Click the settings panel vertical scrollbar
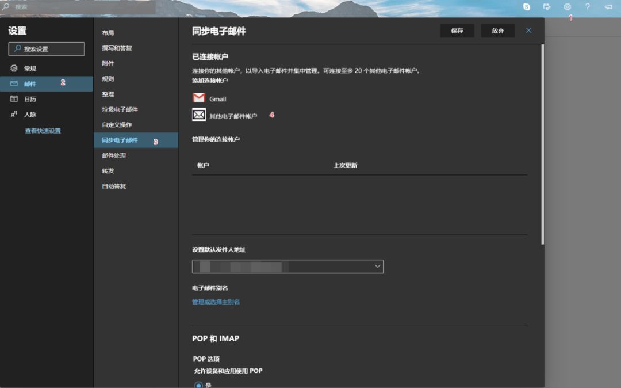 click(x=542, y=144)
